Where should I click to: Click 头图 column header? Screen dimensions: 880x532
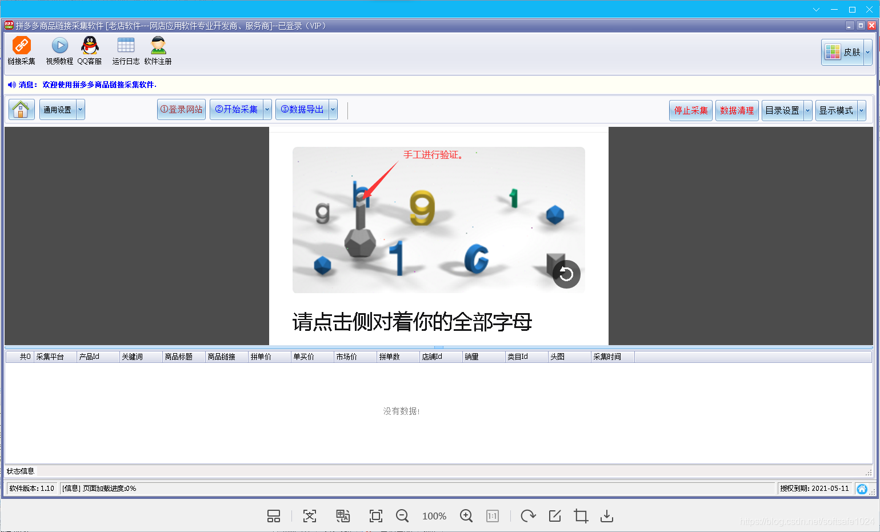(570, 357)
